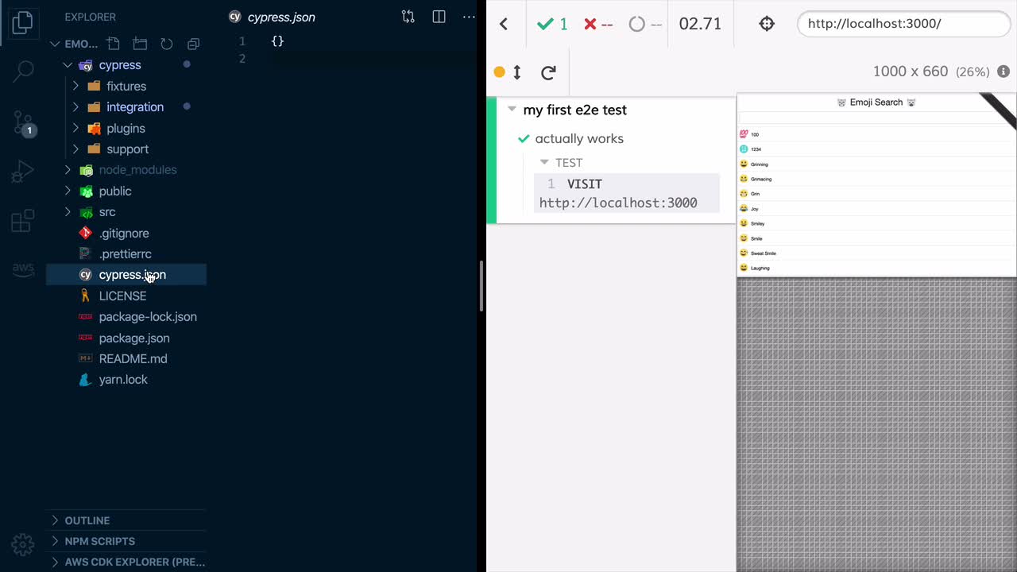Expand the node_modules folder
The width and height of the screenshot is (1017, 572).
[137, 170]
